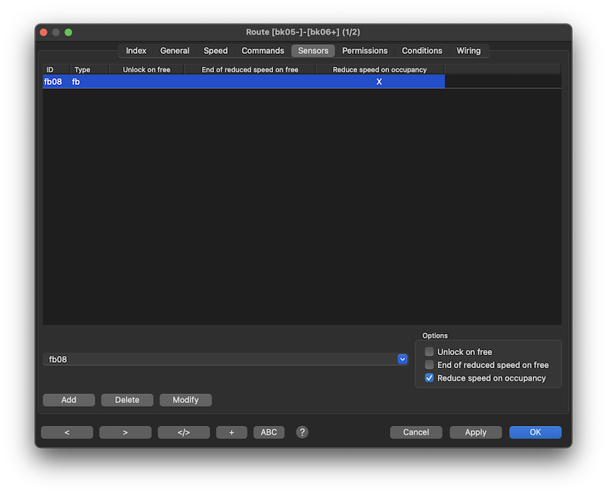Uncheck Reduce speed on occupancy
This screenshot has height=494, width=607.
point(429,378)
